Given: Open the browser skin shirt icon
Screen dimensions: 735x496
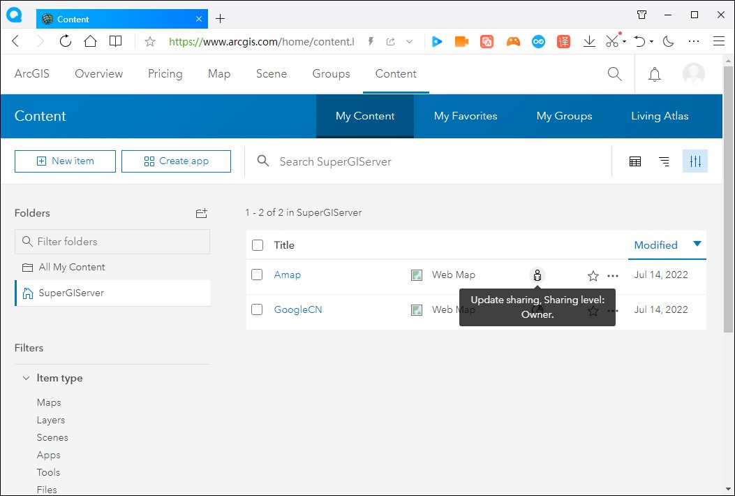Looking at the screenshot, I should tap(641, 15).
